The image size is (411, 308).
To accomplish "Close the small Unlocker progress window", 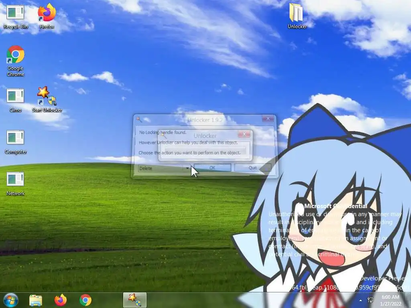I will 244,134.
